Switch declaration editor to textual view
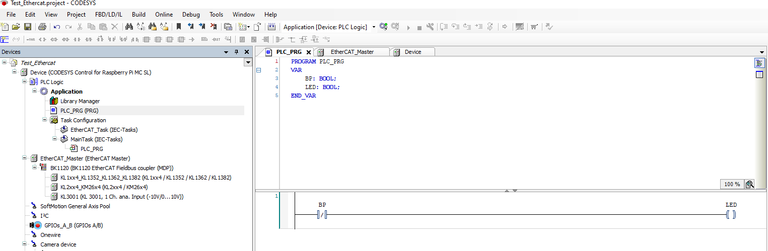Screen dimensions: 768x251 pos(759,63)
